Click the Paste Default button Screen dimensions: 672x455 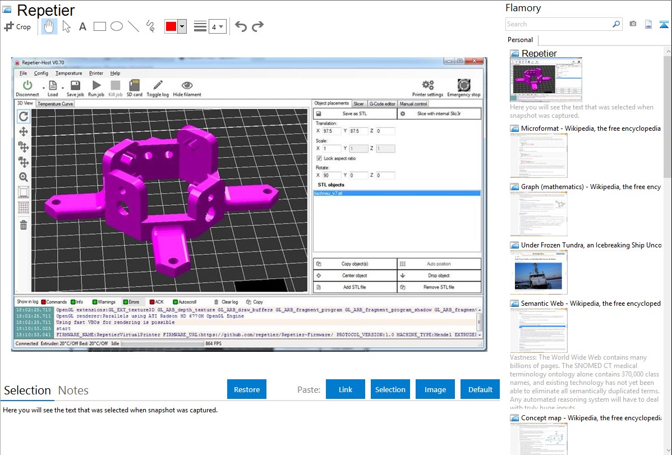pos(480,389)
